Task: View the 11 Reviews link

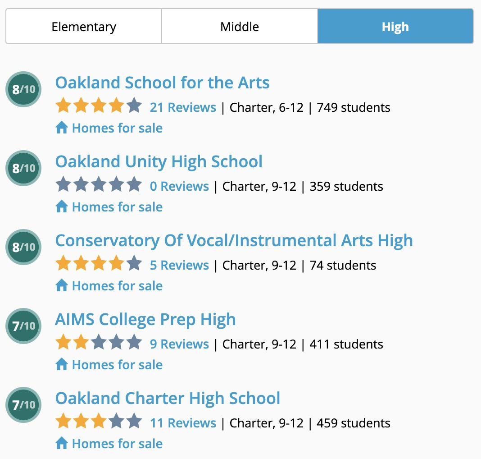Action: (x=183, y=423)
